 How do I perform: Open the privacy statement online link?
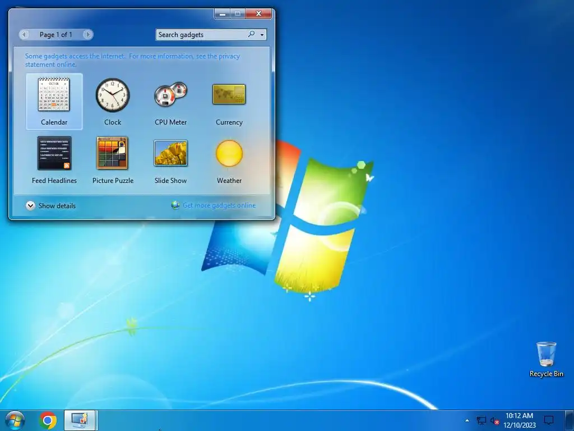click(132, 60)
